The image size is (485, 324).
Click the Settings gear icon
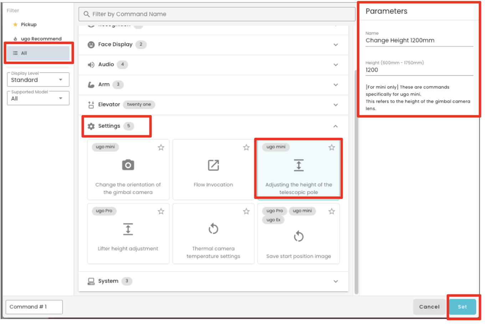[91, 126]
